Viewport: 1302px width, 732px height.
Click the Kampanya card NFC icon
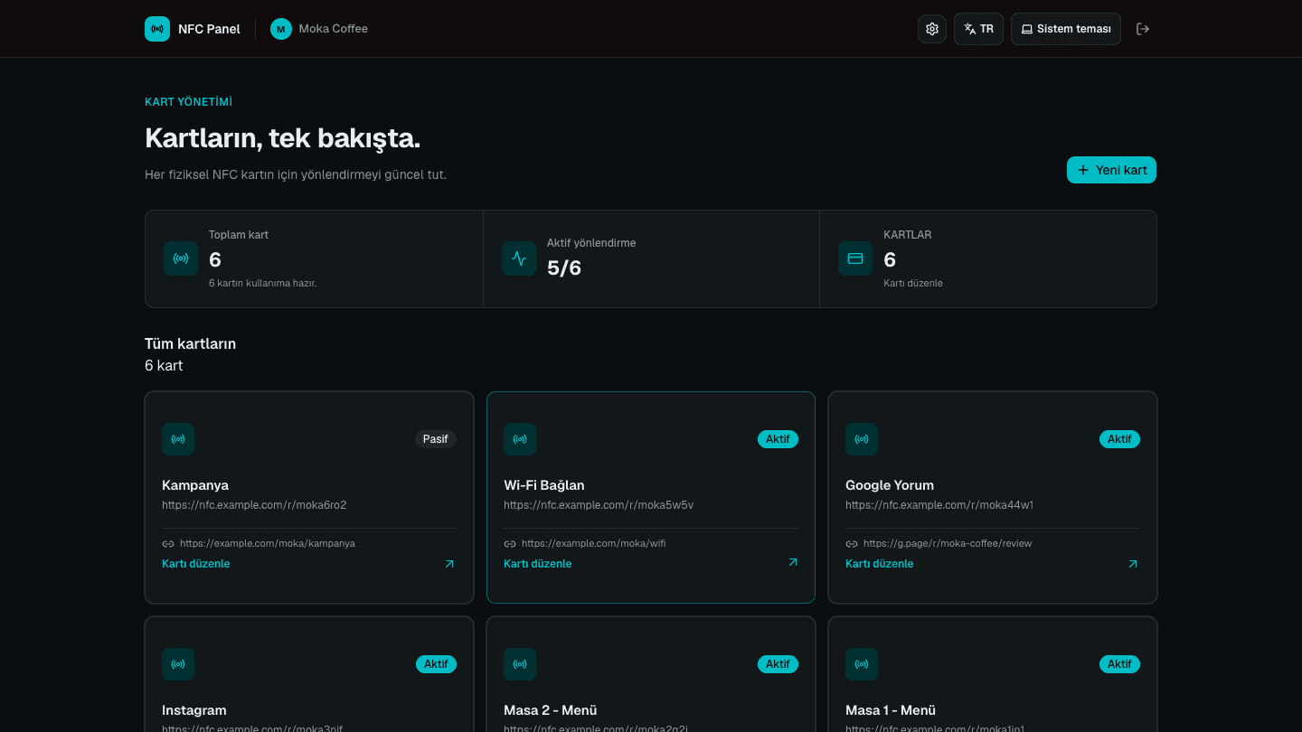[x=178, y=439]
